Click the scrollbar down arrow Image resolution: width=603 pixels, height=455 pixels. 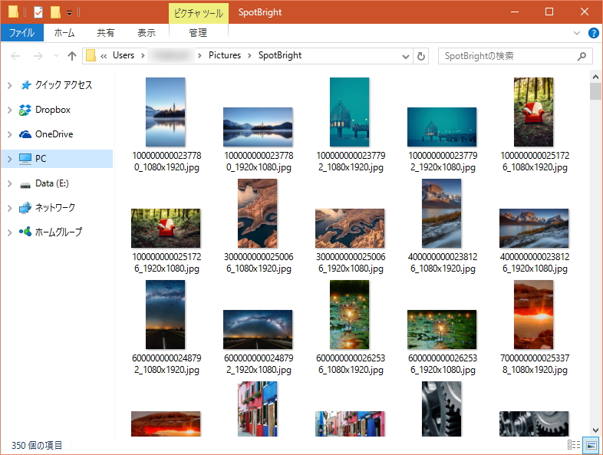[595, 430]
